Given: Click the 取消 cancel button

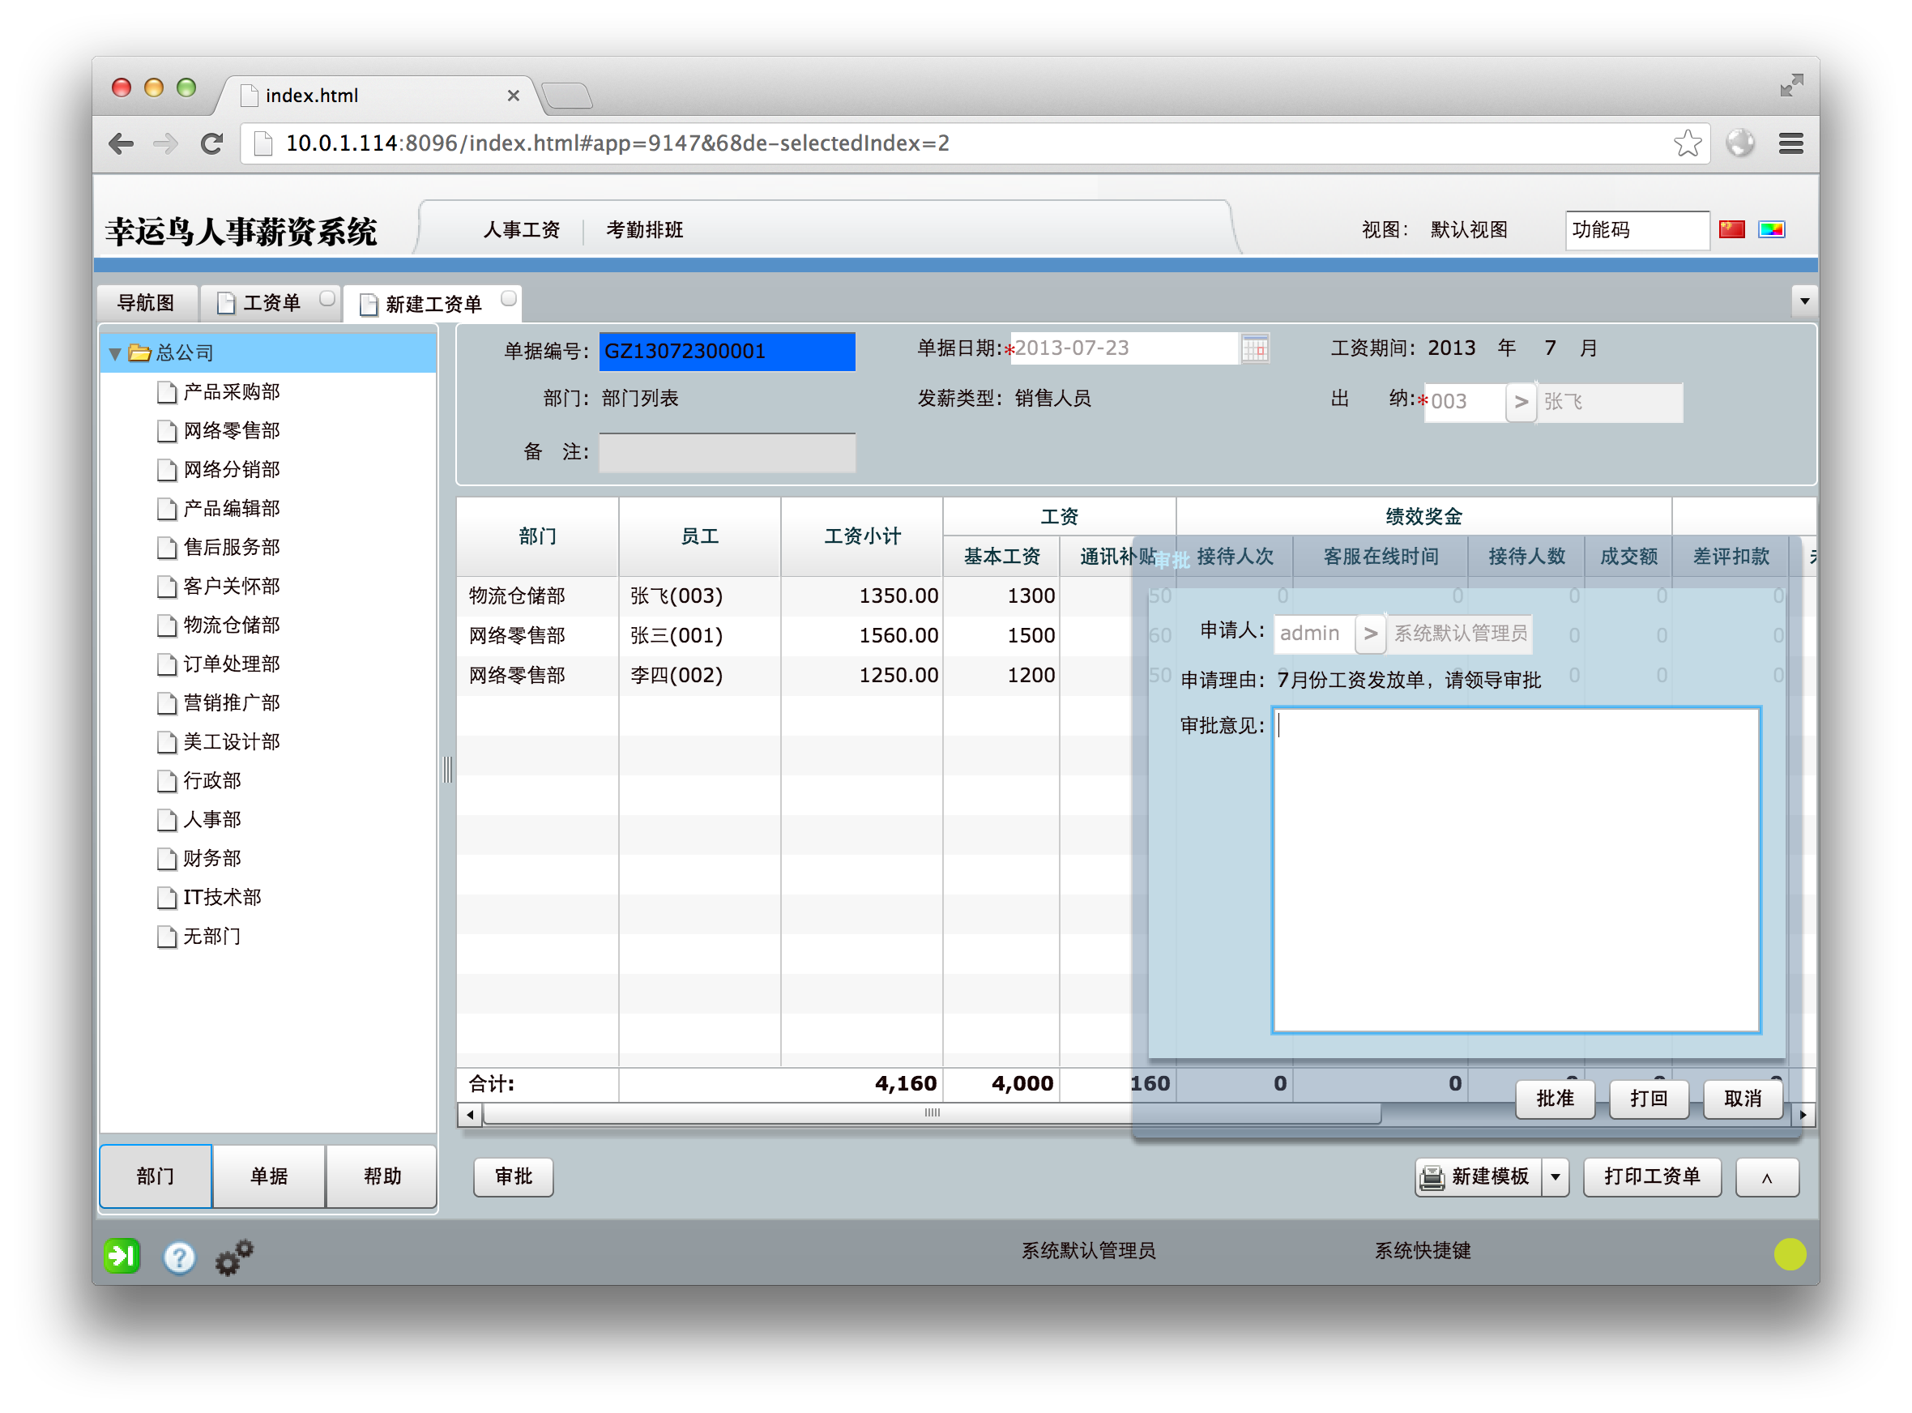Looking at the screenshot, I should coord(1743,1099).
